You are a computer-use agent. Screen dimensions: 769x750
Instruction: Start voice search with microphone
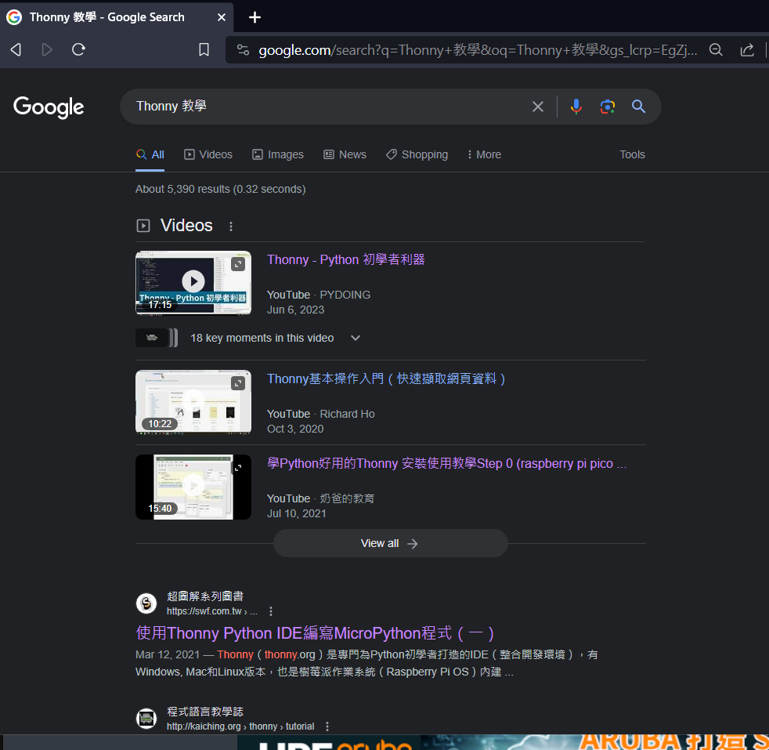coord(576,107)
